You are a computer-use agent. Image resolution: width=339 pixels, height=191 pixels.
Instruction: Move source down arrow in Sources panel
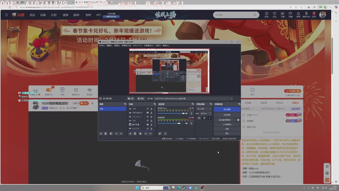(x=150, y=134)
